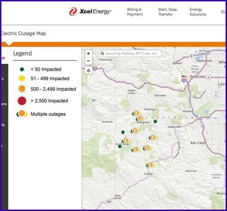Viewport: 227px width, 211px height.
Task: Open the Billing & Payment menu
Action: [135, 12]
